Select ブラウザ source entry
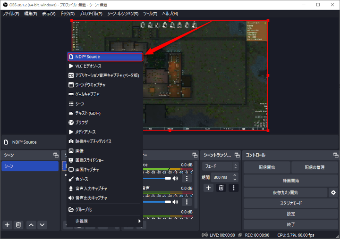Image resolution: width=340 pixels, height=239 pixels. 105,123
